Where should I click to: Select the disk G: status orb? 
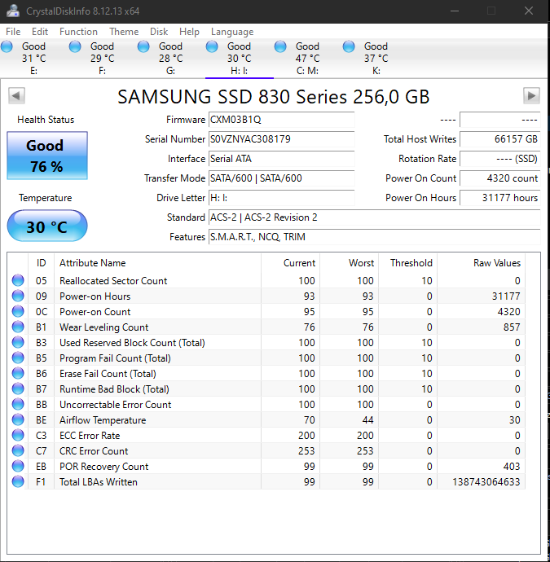143,46
